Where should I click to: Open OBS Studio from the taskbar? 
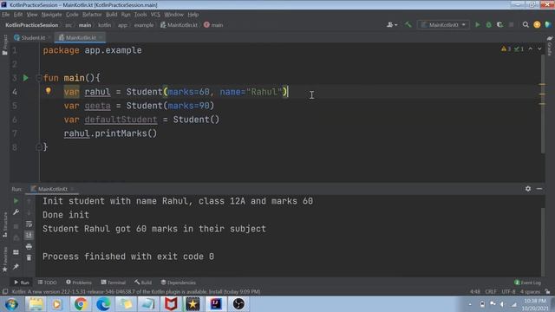238,304
